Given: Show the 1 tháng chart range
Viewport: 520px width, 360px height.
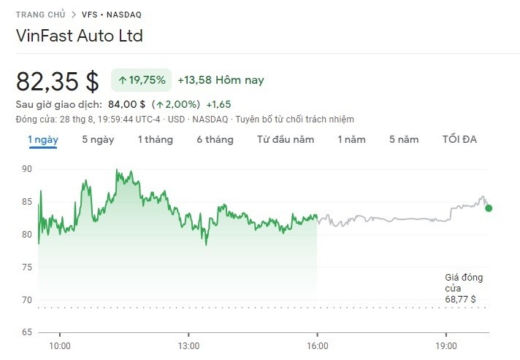Looking at the screenshot, I should pyautogui.click(x=155, y=139).
